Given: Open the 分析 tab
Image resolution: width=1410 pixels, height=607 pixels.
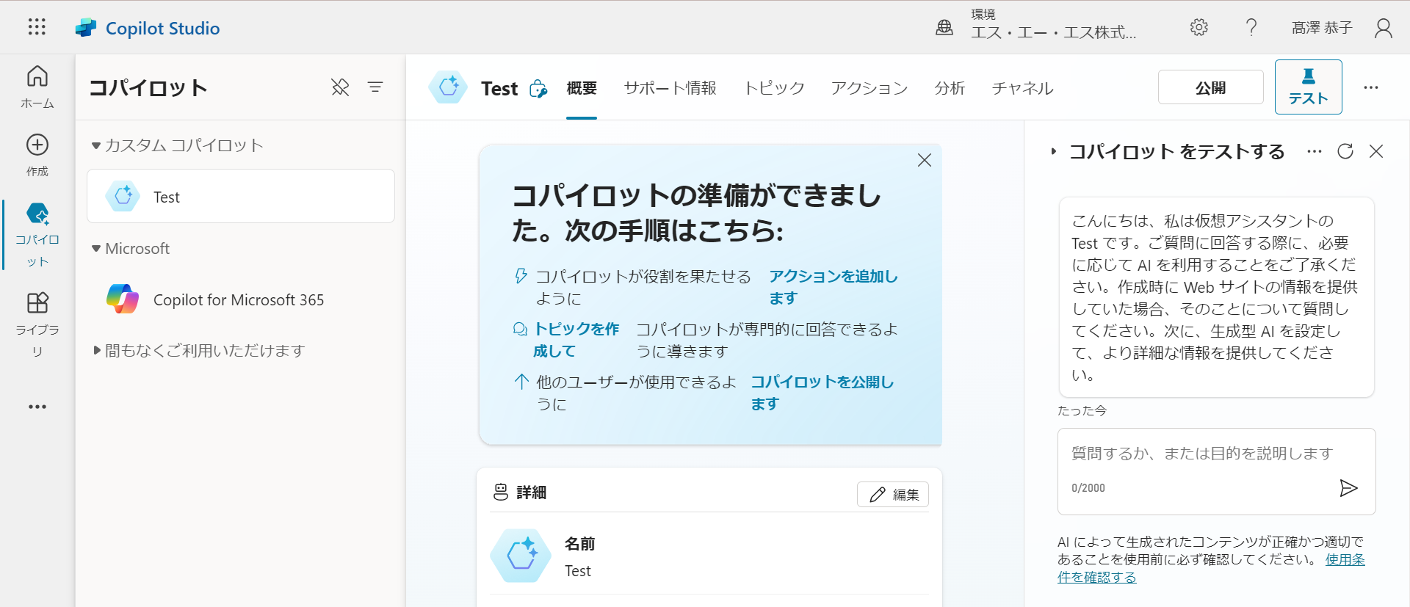Looking at the screenshot, I should [950, 88].
